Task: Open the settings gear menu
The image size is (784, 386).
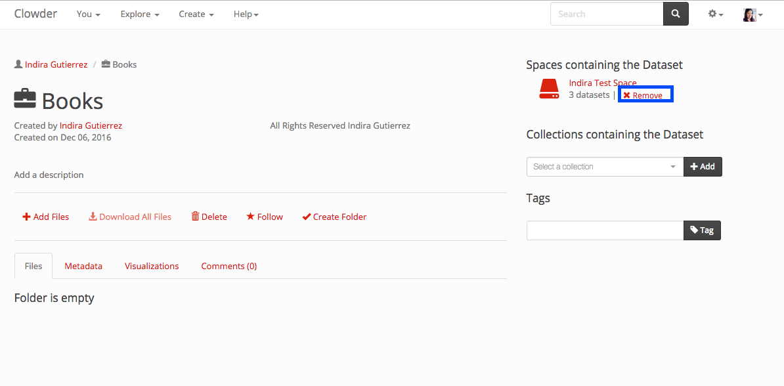Action: coord(715,14)
